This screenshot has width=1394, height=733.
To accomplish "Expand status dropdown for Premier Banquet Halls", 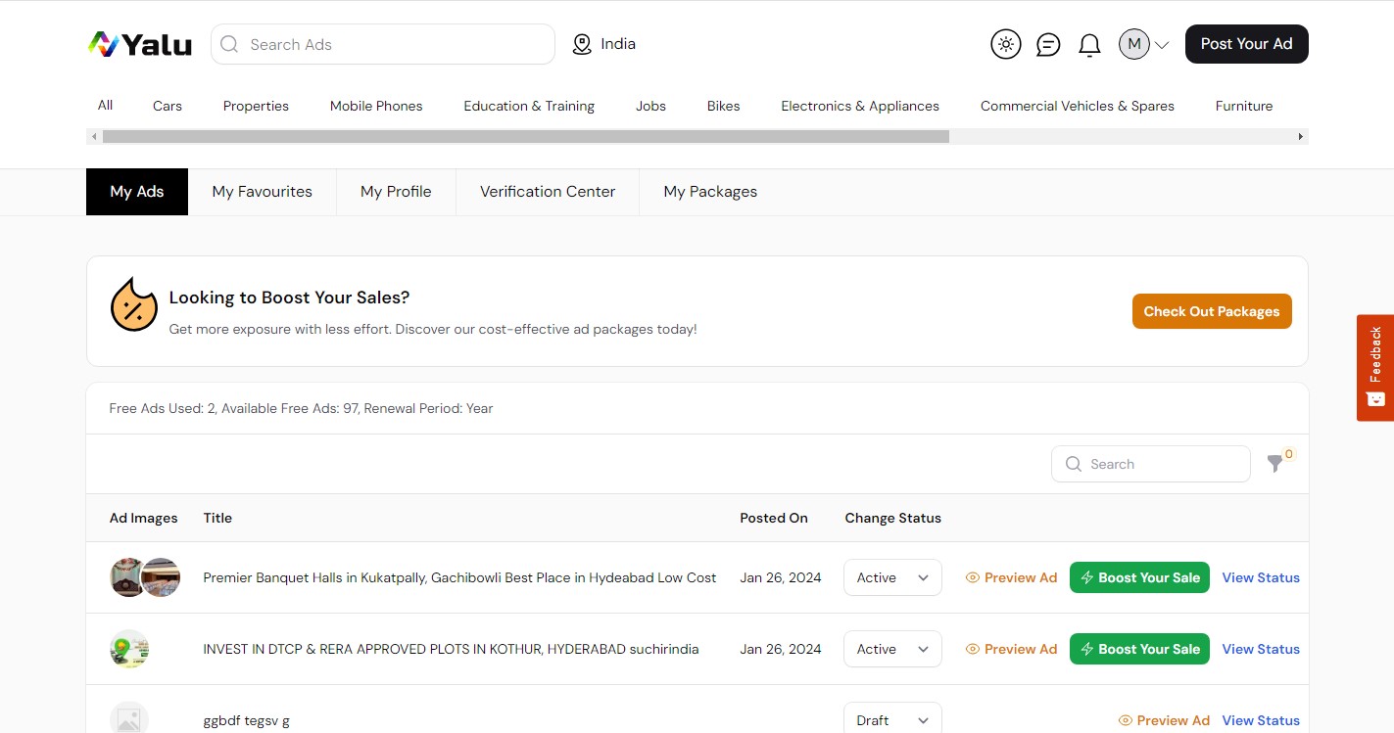I will click(892, 577).
